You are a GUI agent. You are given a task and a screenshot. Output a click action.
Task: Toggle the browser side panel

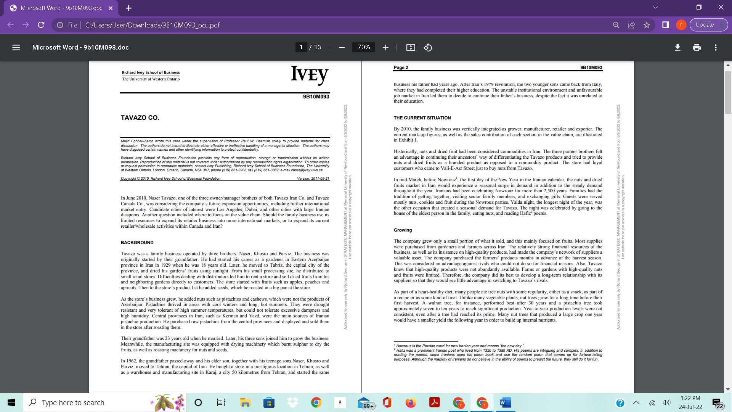click(x=666, y=25)
